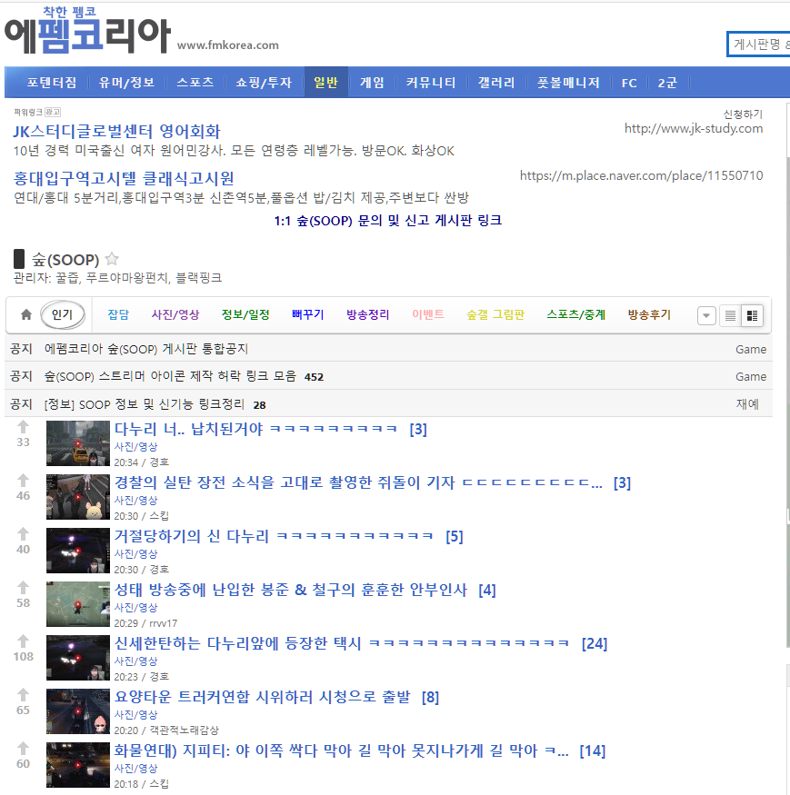790x795 pixels.
Task: Upvote arrow for post with 46 votes
Action: pos(23,481)
